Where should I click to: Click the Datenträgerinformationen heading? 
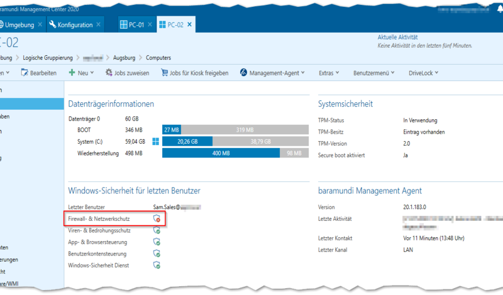(x=111, y=104)
